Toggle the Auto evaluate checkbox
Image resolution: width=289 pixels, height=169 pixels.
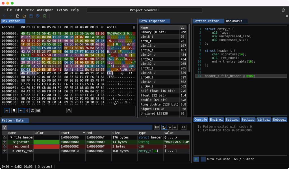tap(203, 159)
